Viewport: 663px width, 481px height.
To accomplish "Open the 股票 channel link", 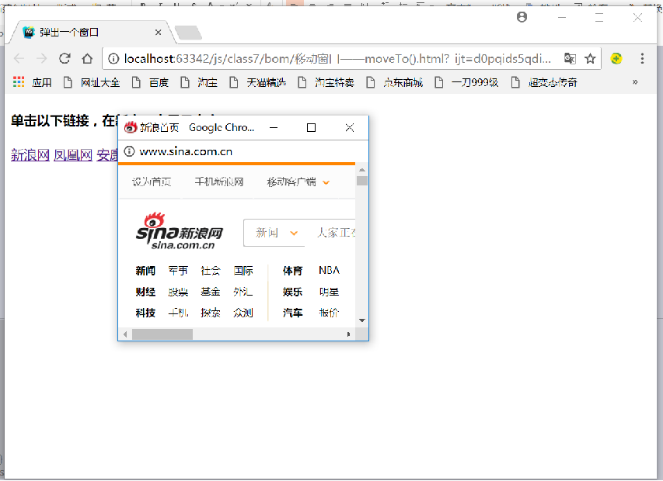I will point(178,292).
